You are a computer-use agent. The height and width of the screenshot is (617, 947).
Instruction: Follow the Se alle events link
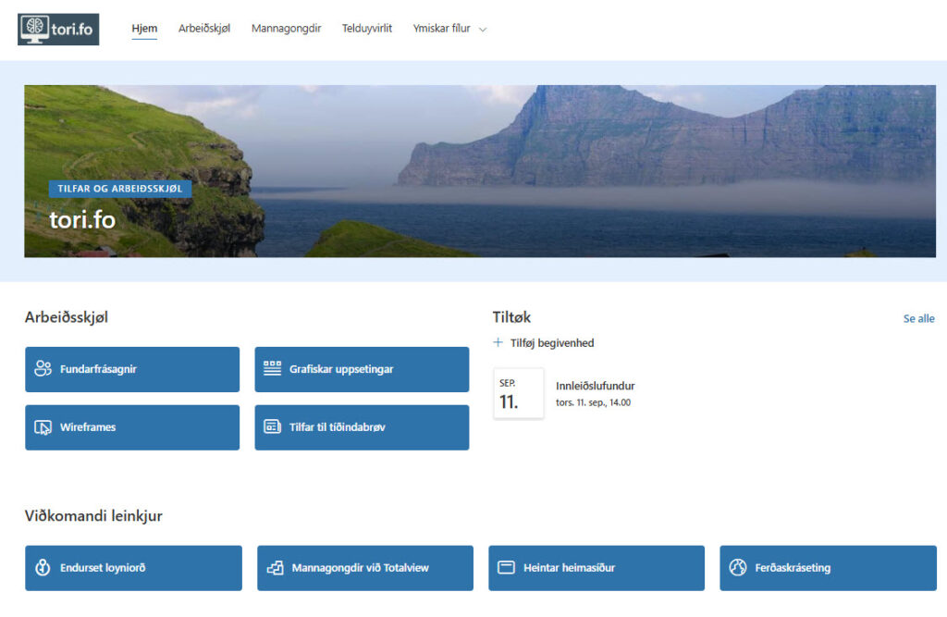(918, 319)
